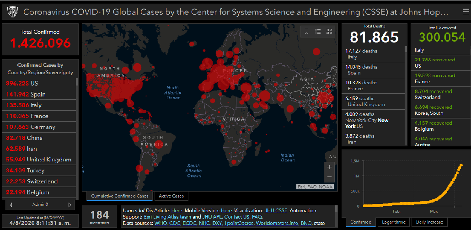The image size is (471, 230).
Task: Open the BNO data source link
Action: [306, 224]
